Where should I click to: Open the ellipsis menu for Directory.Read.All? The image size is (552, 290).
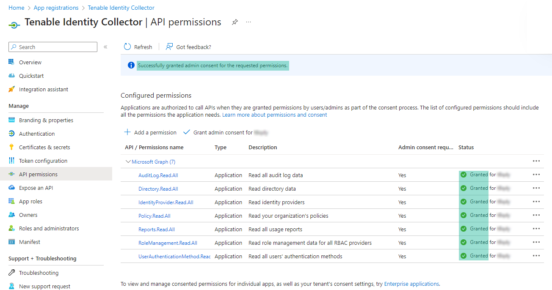[536, 188]
